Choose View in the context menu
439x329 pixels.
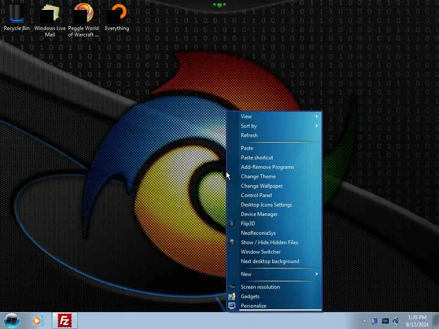pos(274,117)
